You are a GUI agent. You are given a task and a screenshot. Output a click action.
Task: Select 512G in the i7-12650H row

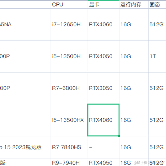(157, 25)
